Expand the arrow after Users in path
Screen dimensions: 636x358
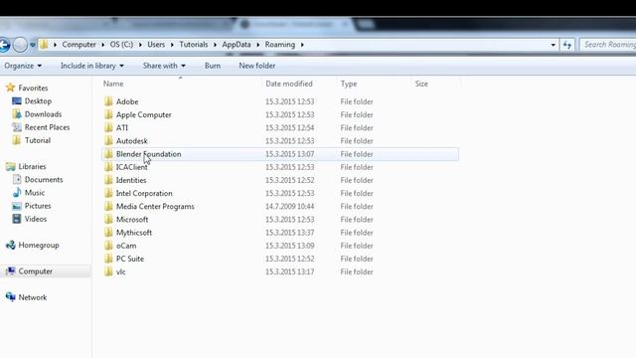[172, 45]
